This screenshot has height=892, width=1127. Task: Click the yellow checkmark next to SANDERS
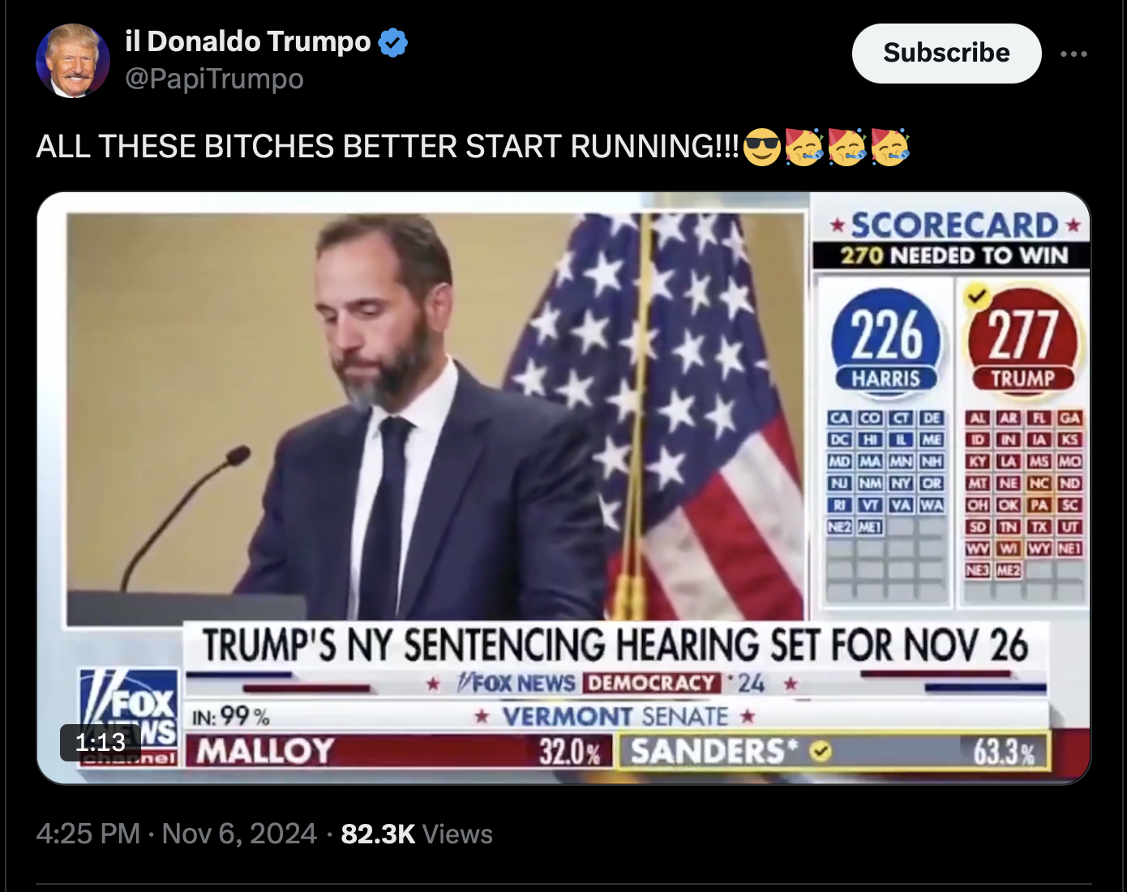click(821, 752)
